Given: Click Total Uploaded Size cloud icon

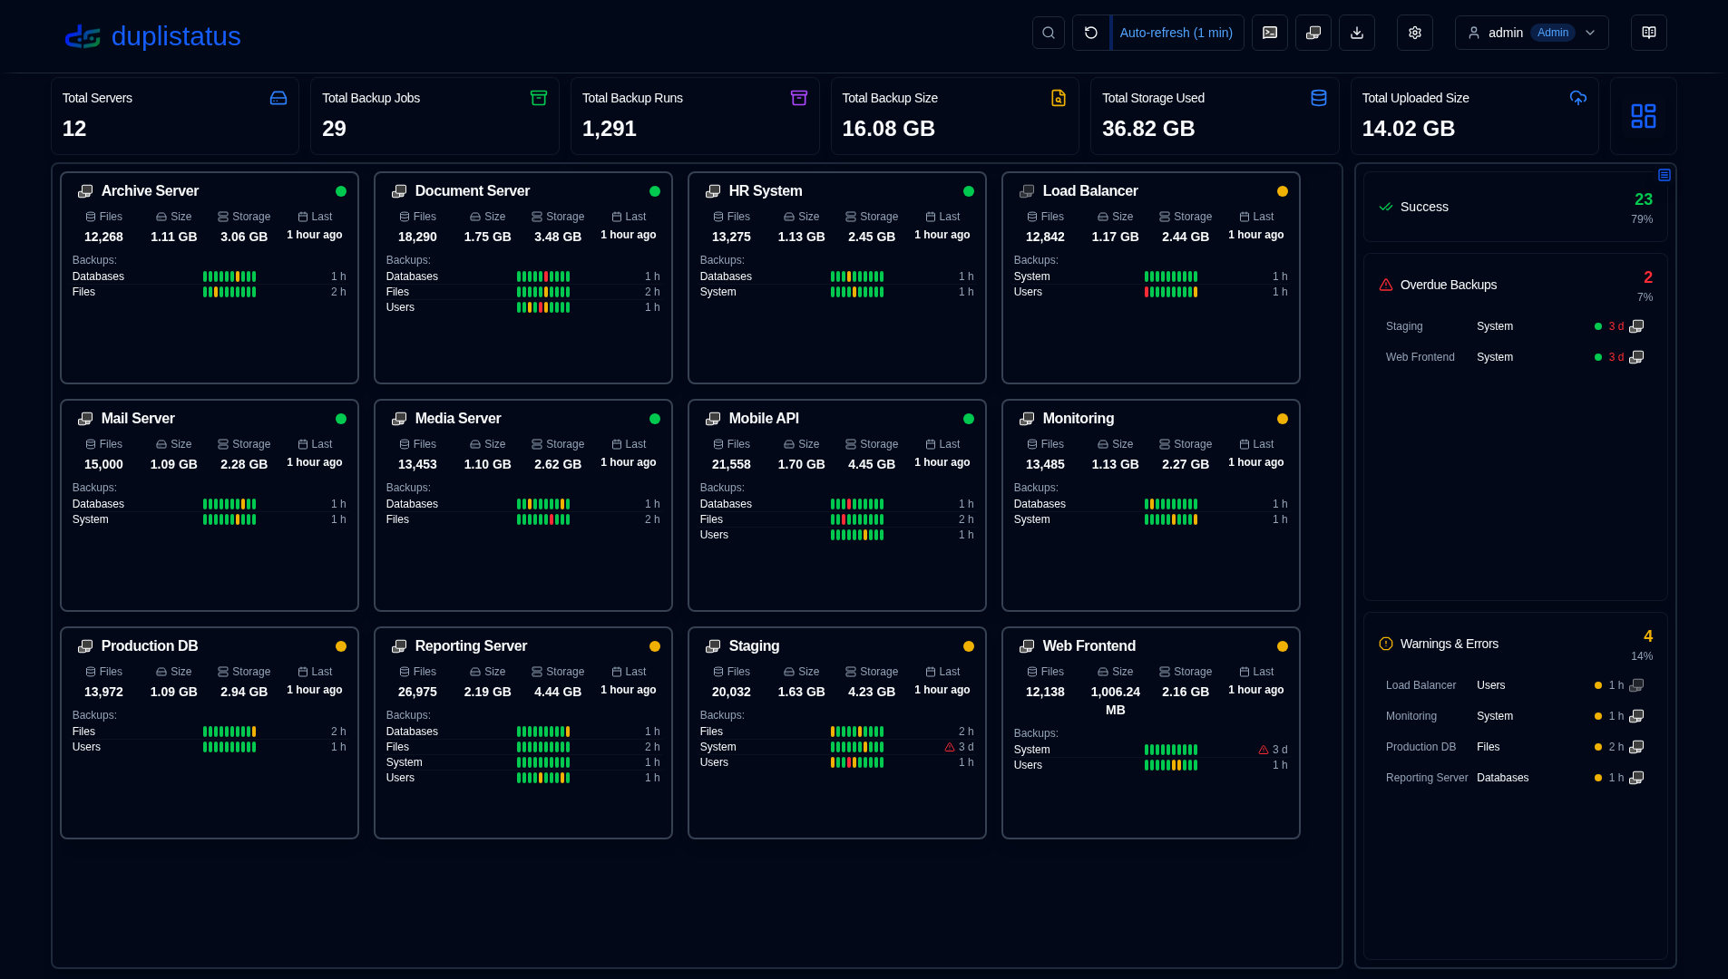Looking at the screenshot, I should (x=1578, y=98).
